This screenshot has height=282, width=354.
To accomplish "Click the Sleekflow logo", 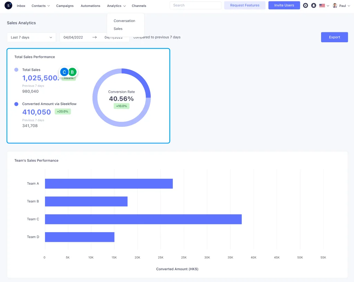I will pyautogui.click(x=8, y=5).
